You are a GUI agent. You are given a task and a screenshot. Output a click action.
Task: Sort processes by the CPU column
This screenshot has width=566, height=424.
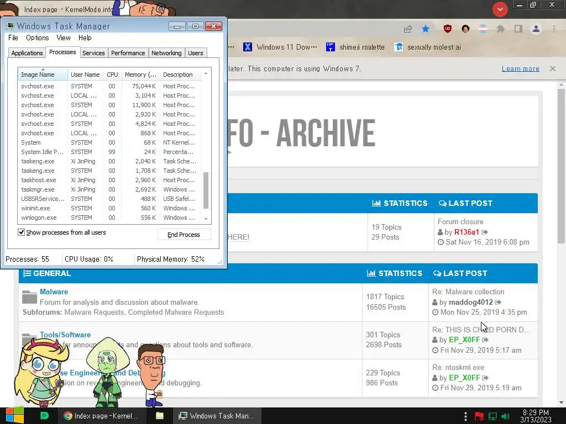pos(112,75)
